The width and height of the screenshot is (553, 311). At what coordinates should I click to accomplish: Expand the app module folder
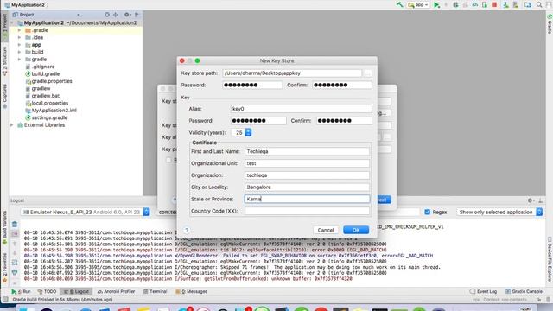click(19, 45)
